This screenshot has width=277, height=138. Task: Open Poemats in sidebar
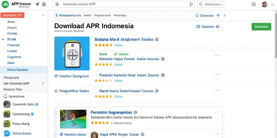tap(14, 45)
